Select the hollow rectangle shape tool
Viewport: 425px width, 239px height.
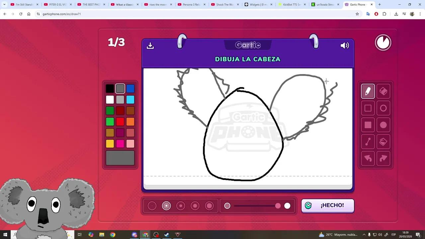368,108
